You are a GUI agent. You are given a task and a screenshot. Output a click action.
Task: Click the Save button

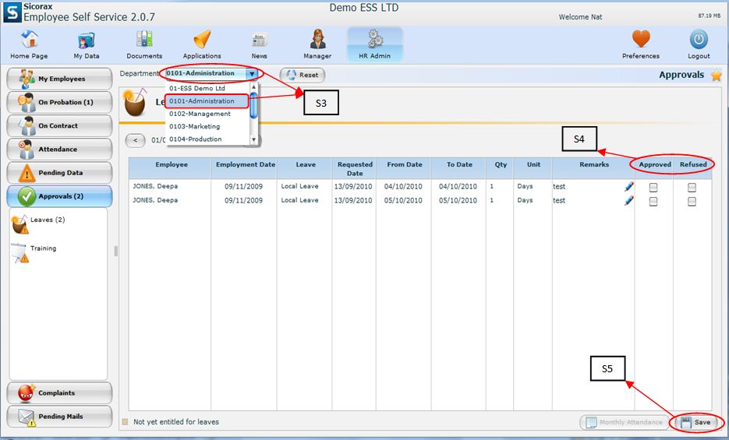695,422
